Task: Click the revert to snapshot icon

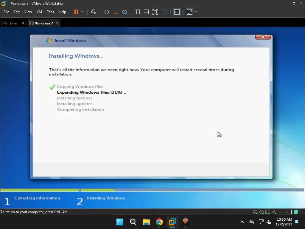Action: tap(116, 12)
